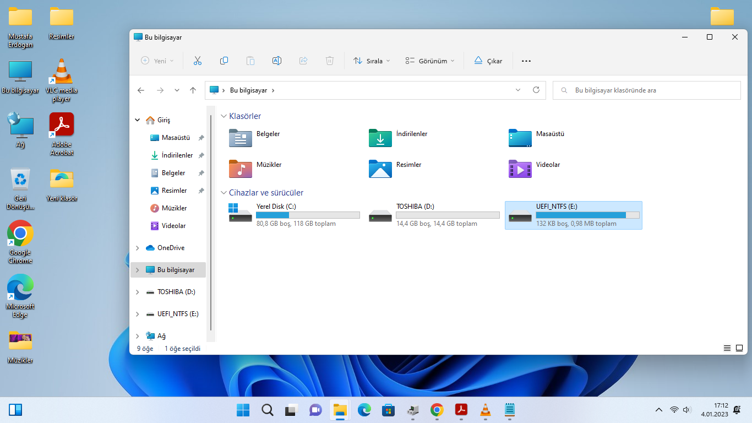Select the TOSHIBA (D:) drive in main pane
The width and height of the screenshot is (752, 423).
pos(434,215)
